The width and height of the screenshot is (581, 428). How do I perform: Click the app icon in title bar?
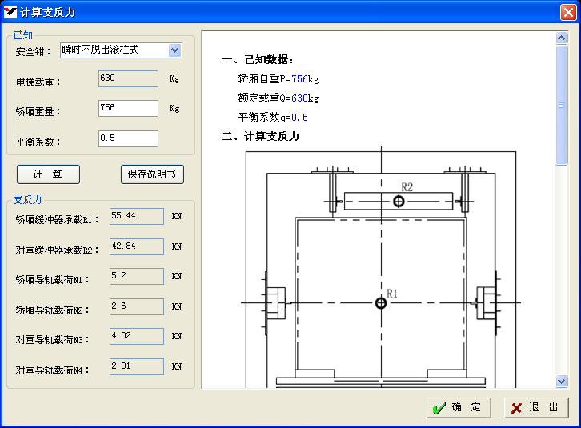(x=10, y=12)
